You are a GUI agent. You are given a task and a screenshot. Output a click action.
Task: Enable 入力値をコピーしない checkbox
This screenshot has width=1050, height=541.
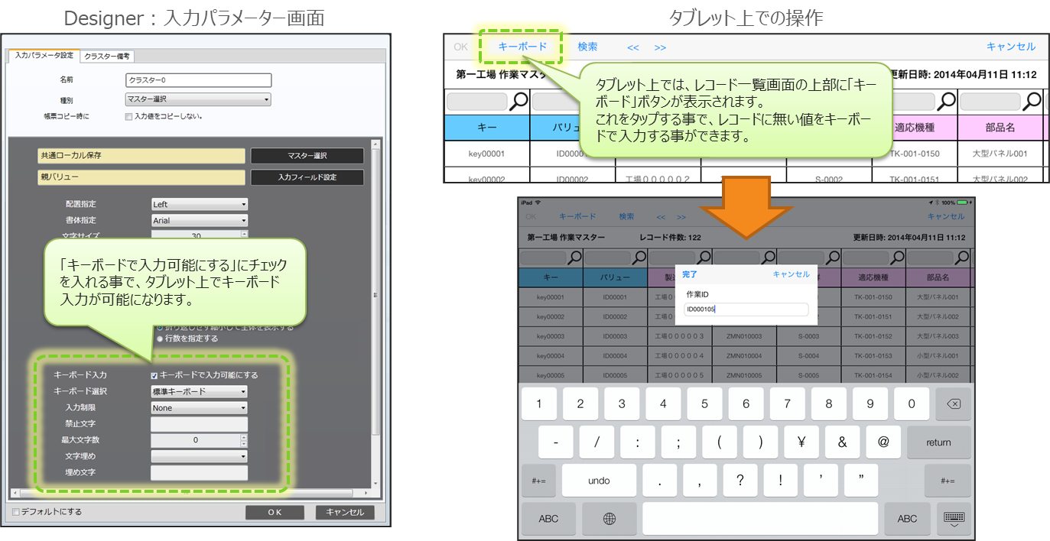128,116
